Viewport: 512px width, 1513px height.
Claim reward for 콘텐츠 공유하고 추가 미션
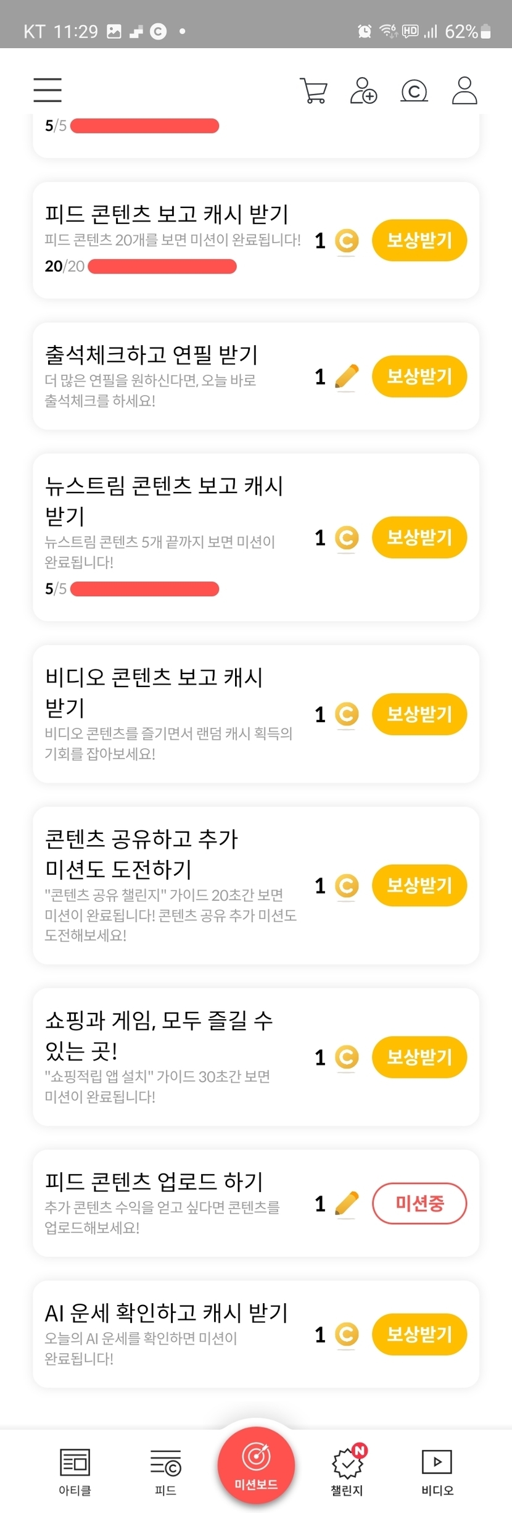pyautogui.click(x=419, y=885)
